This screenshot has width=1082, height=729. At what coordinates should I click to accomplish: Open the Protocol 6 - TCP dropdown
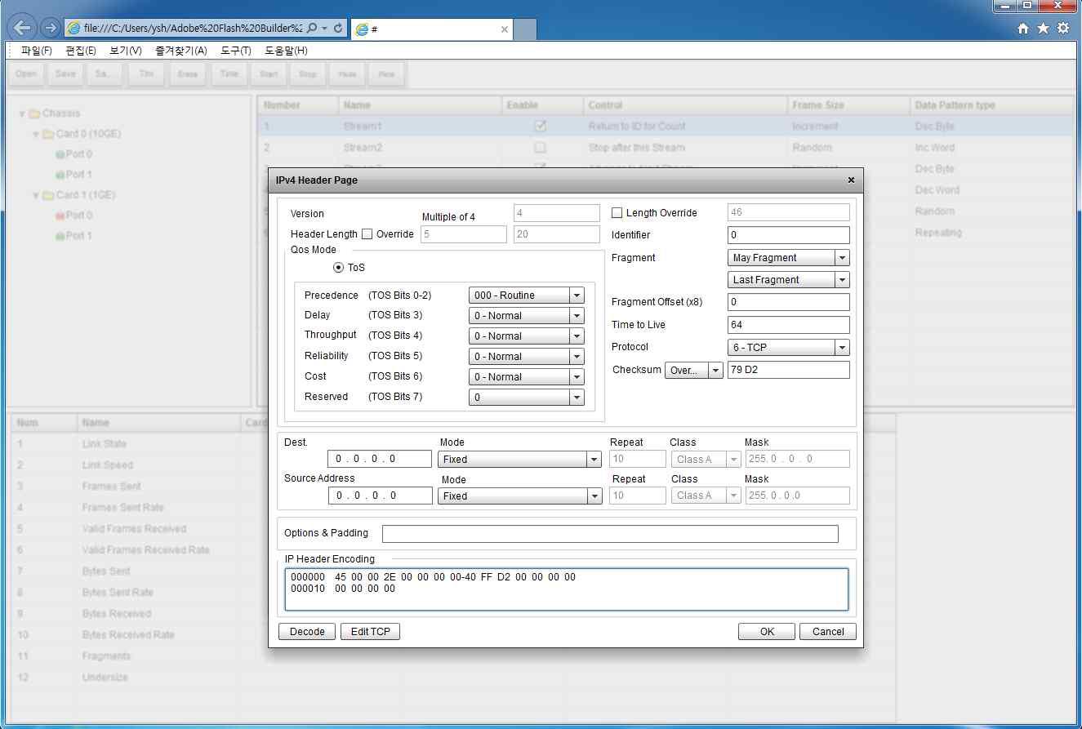pyautogui.click(x=789, y=348)
